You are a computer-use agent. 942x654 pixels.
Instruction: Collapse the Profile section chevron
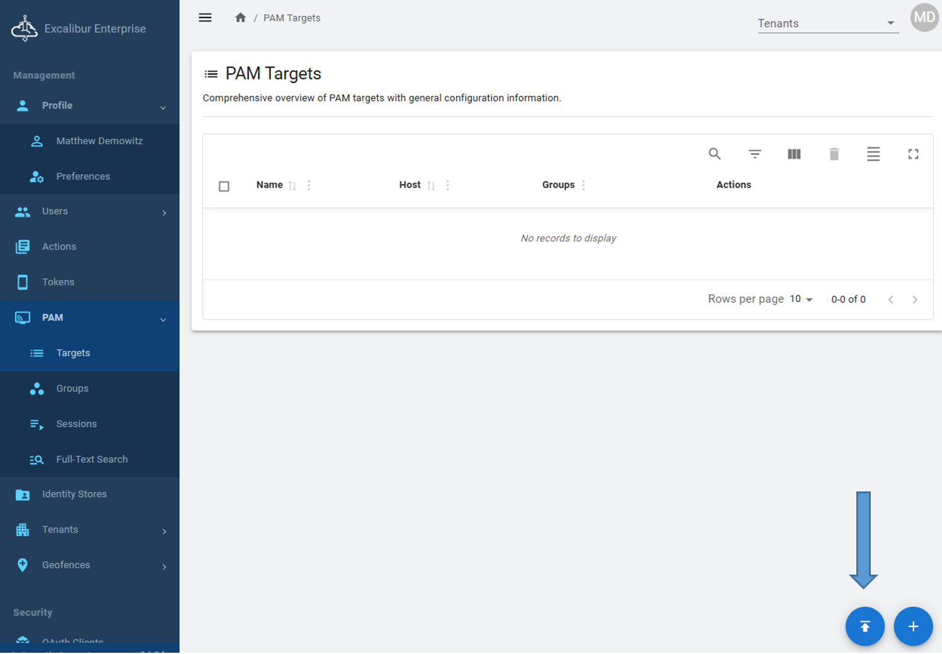pyautogui.click(x=163, y=107)
